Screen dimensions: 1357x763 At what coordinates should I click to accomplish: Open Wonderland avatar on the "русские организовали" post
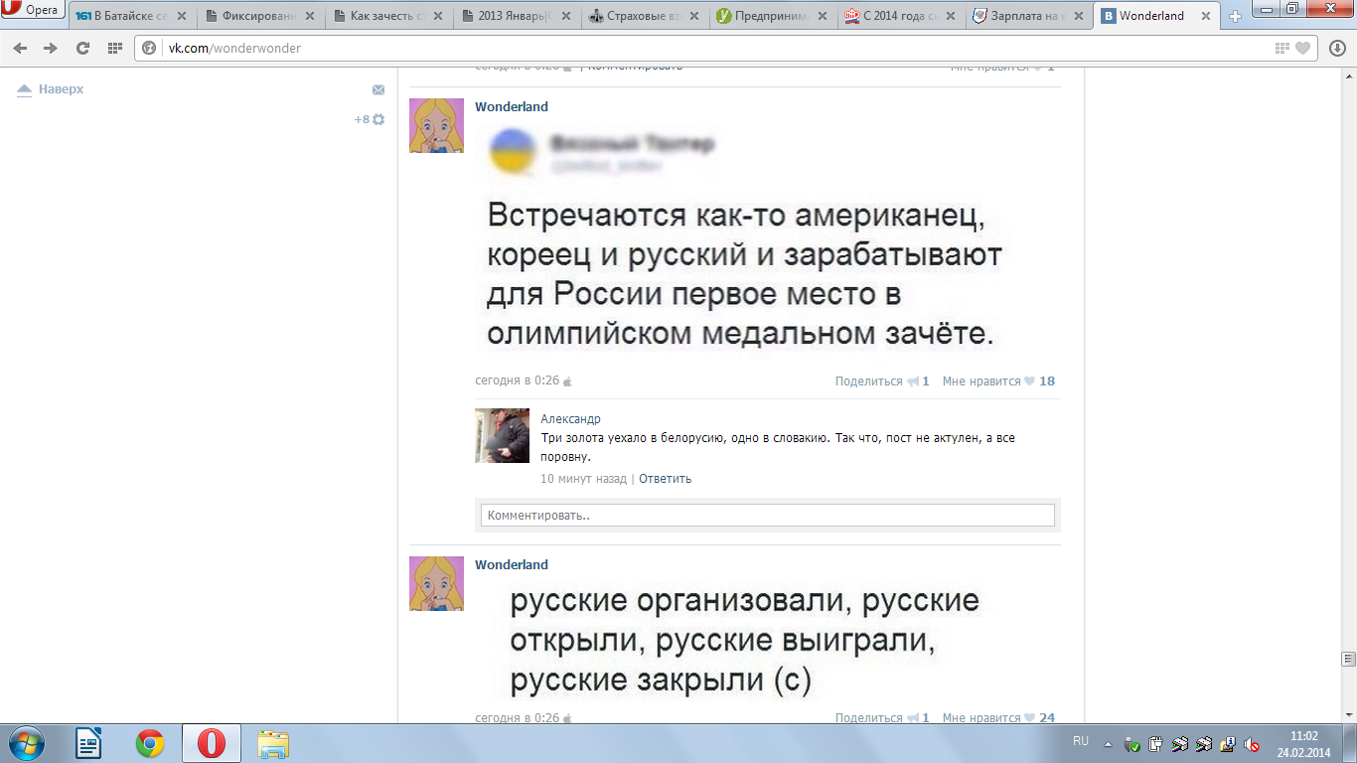pyautogui.click(x=436, y=583)
